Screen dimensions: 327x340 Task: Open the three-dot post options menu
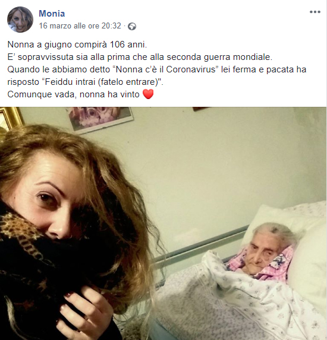pos(315,12)
